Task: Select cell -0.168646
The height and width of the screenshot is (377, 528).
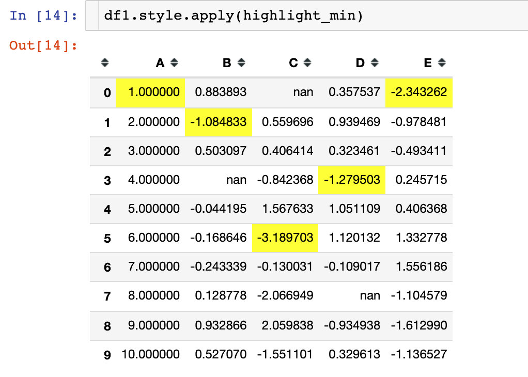Action: coord(218,238)
